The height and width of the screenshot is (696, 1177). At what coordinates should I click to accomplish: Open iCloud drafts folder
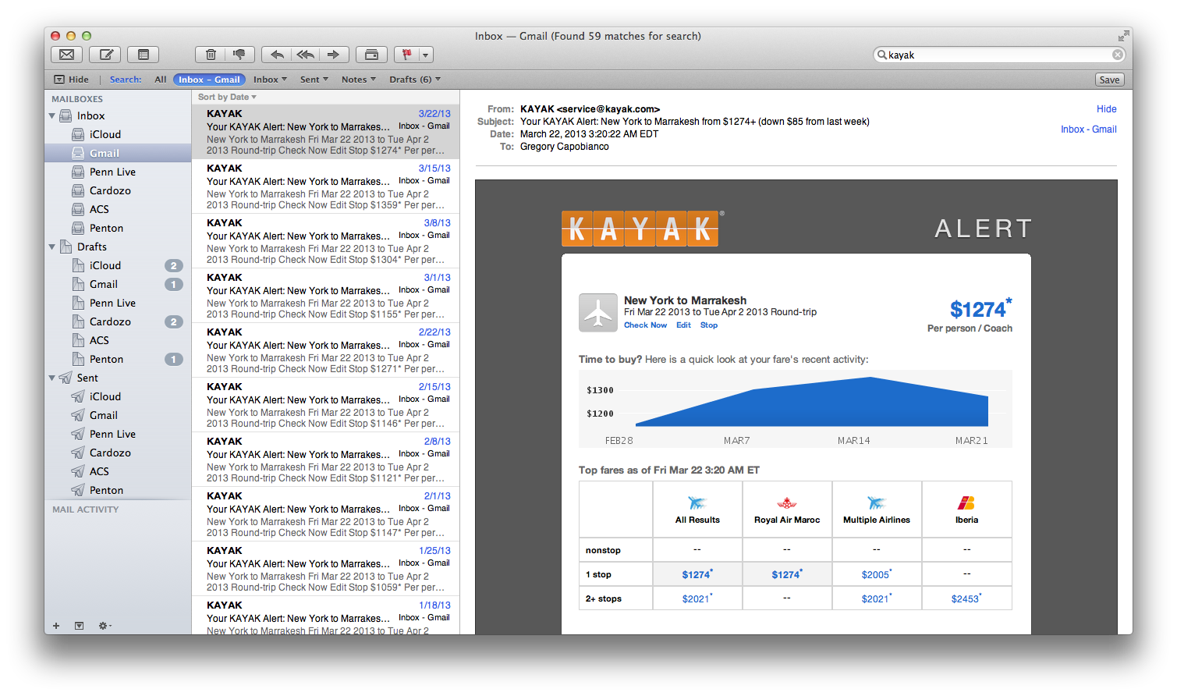point(118,265)
